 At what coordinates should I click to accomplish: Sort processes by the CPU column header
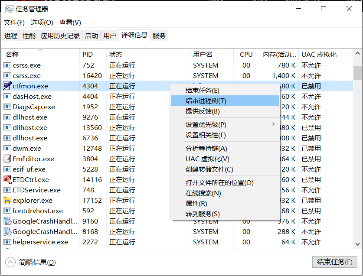245,54
